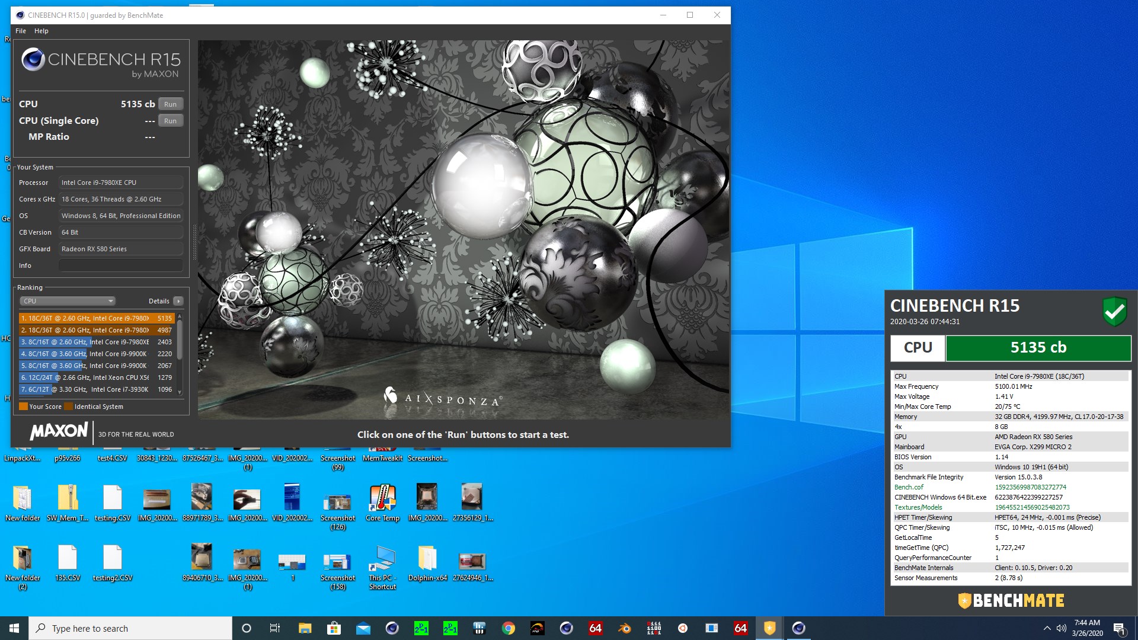Click the Info input field
The image size is (1138, 640).
coord(121,265)
